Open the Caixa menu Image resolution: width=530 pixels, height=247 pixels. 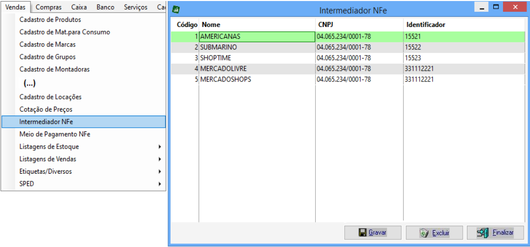click(79, 7)
